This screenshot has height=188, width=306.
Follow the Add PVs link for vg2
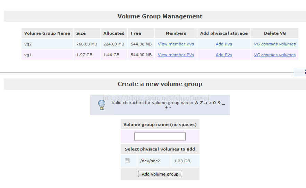click(224, 44)
